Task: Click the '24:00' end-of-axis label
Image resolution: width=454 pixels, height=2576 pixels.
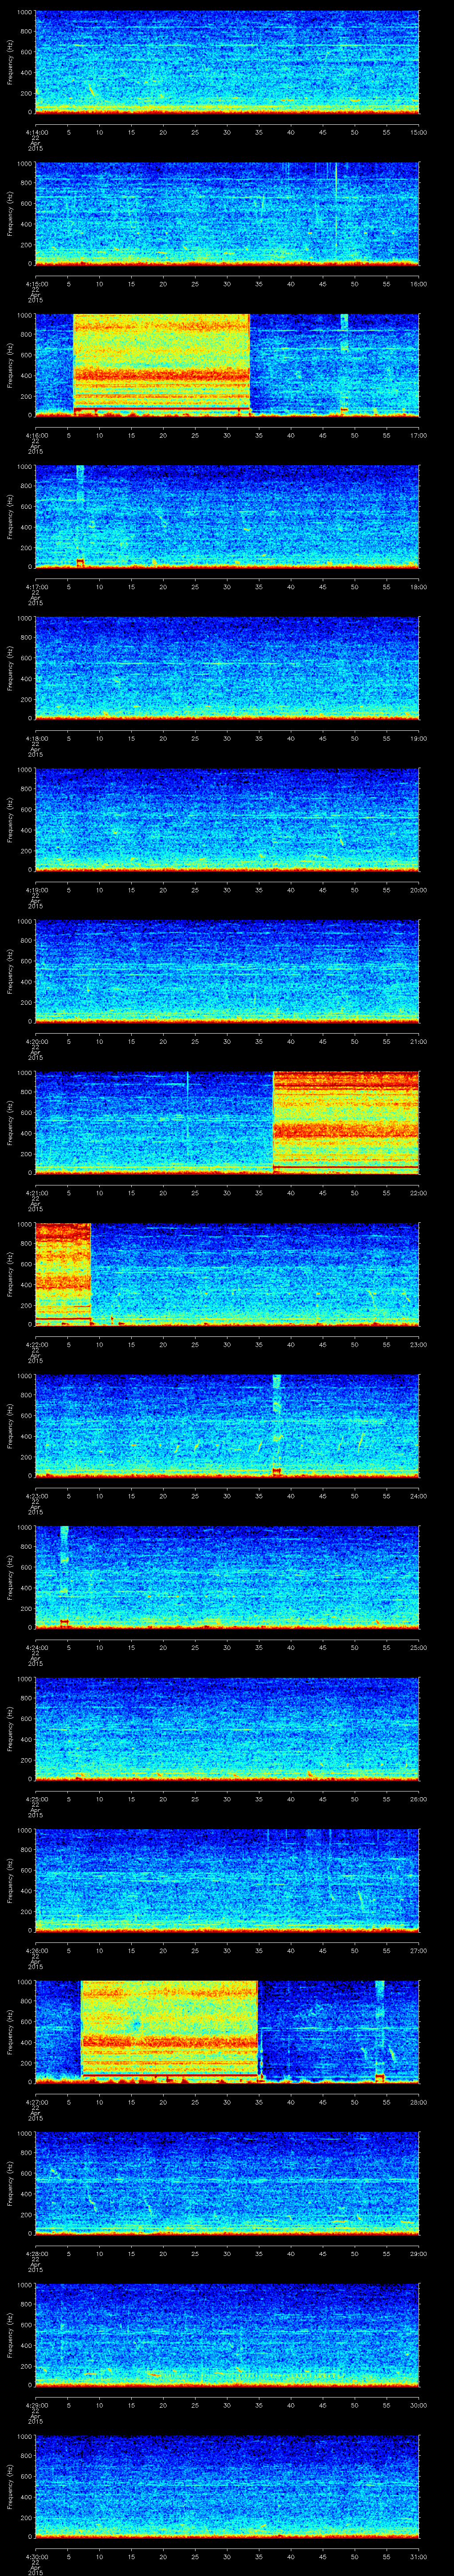Action: point(418,1495)
